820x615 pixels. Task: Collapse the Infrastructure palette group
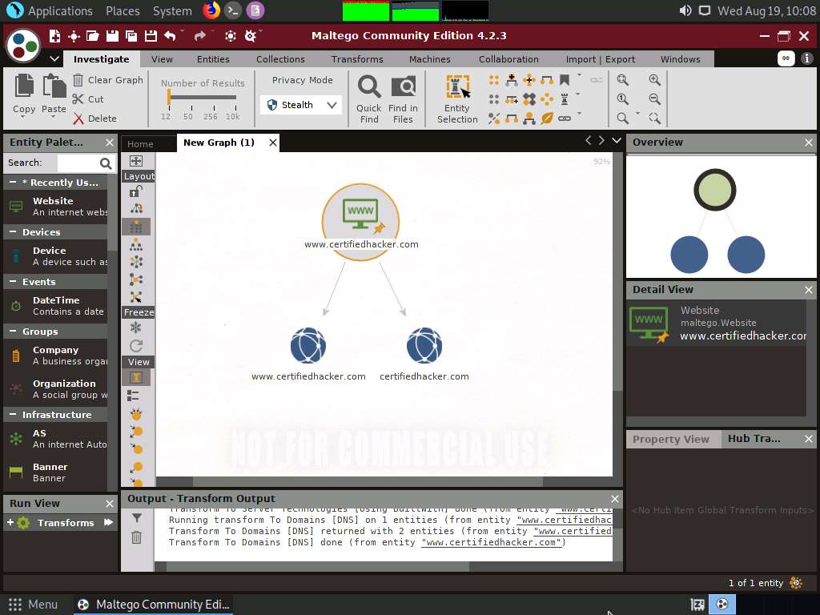pyautogui.click(x=13, y=415)
